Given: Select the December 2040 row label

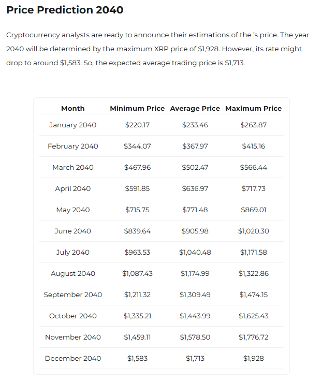Looking at the screenshot, I should [72, 358].
